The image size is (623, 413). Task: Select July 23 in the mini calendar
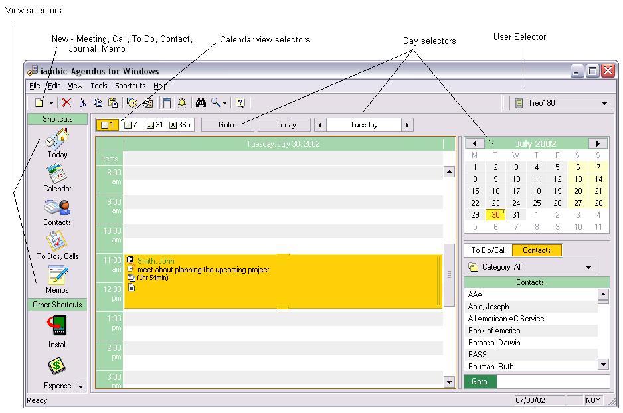tap(495, 203)
